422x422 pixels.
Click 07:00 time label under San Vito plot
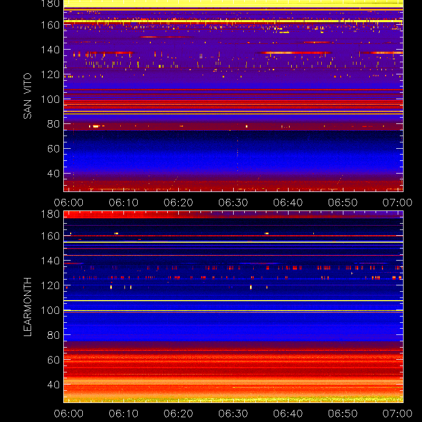pyautogui.click(x=398, y=203)
